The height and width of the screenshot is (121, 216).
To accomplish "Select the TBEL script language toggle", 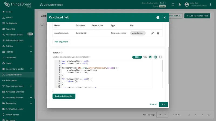I will pyautogui.click(x=137, y=57).
